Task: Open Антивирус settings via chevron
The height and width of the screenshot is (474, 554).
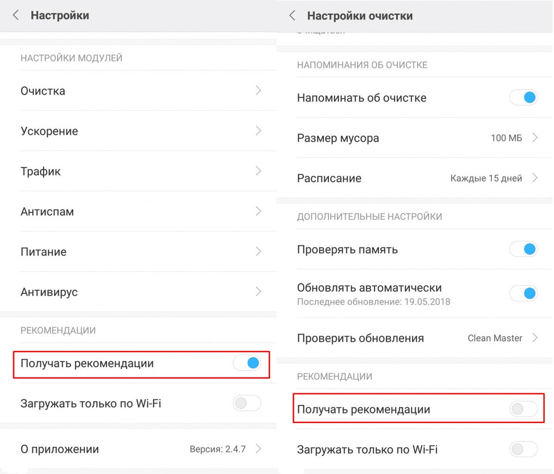Action: 258,291
